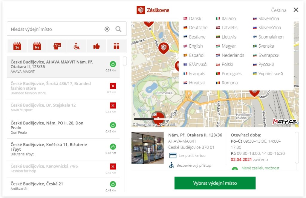Screen dimensions: 306x198
Task: Toggle the card payment filter icon
Action: click(57, 46)
